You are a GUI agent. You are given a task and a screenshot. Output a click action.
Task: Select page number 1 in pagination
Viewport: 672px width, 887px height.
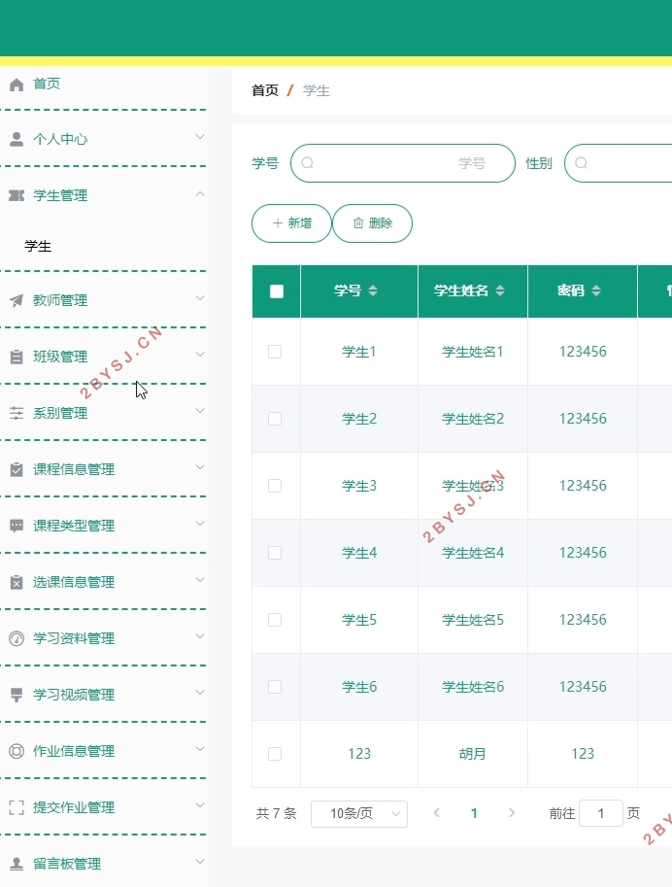tap(474, 813)
